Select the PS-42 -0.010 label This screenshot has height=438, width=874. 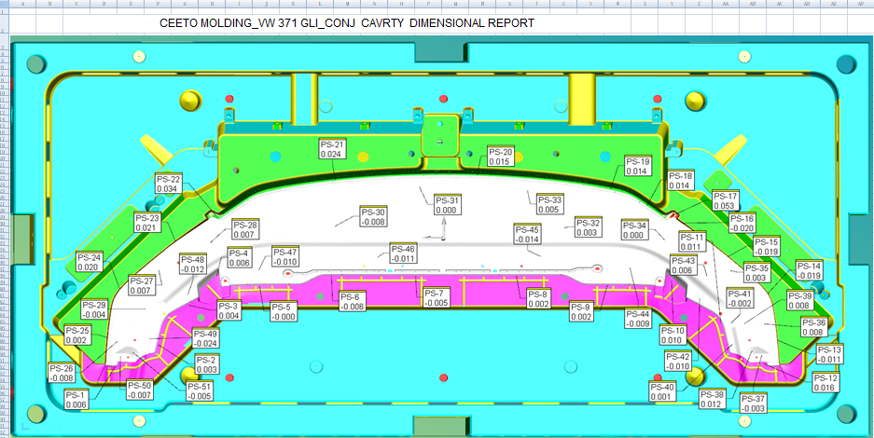[x=680, y=362]
